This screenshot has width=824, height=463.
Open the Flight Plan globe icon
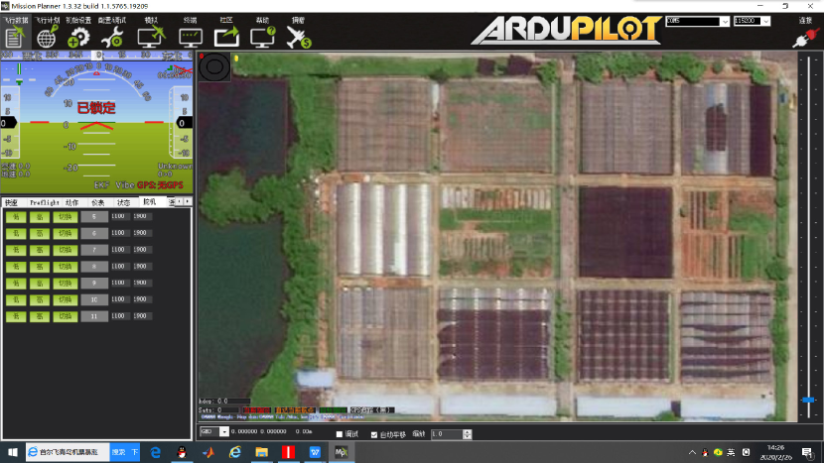click(x=47, y=37)
